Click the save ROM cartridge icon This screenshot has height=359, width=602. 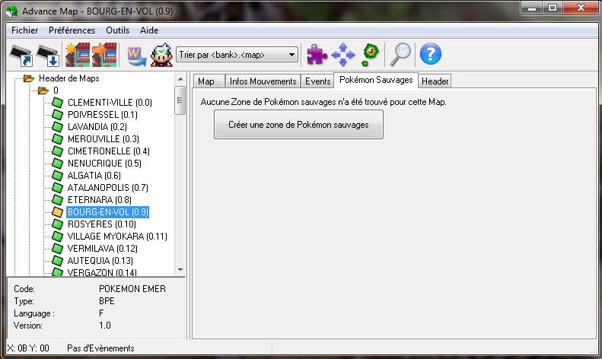pyautogui.click(x=47, y=55)
